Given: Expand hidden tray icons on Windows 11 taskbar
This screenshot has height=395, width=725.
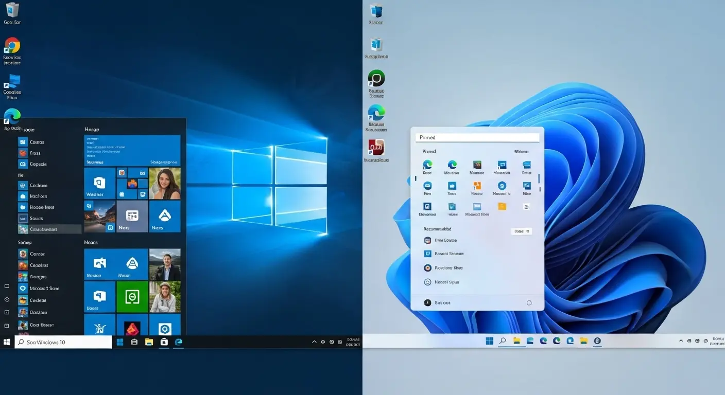Looking at the screenshot, I should 681,341.
